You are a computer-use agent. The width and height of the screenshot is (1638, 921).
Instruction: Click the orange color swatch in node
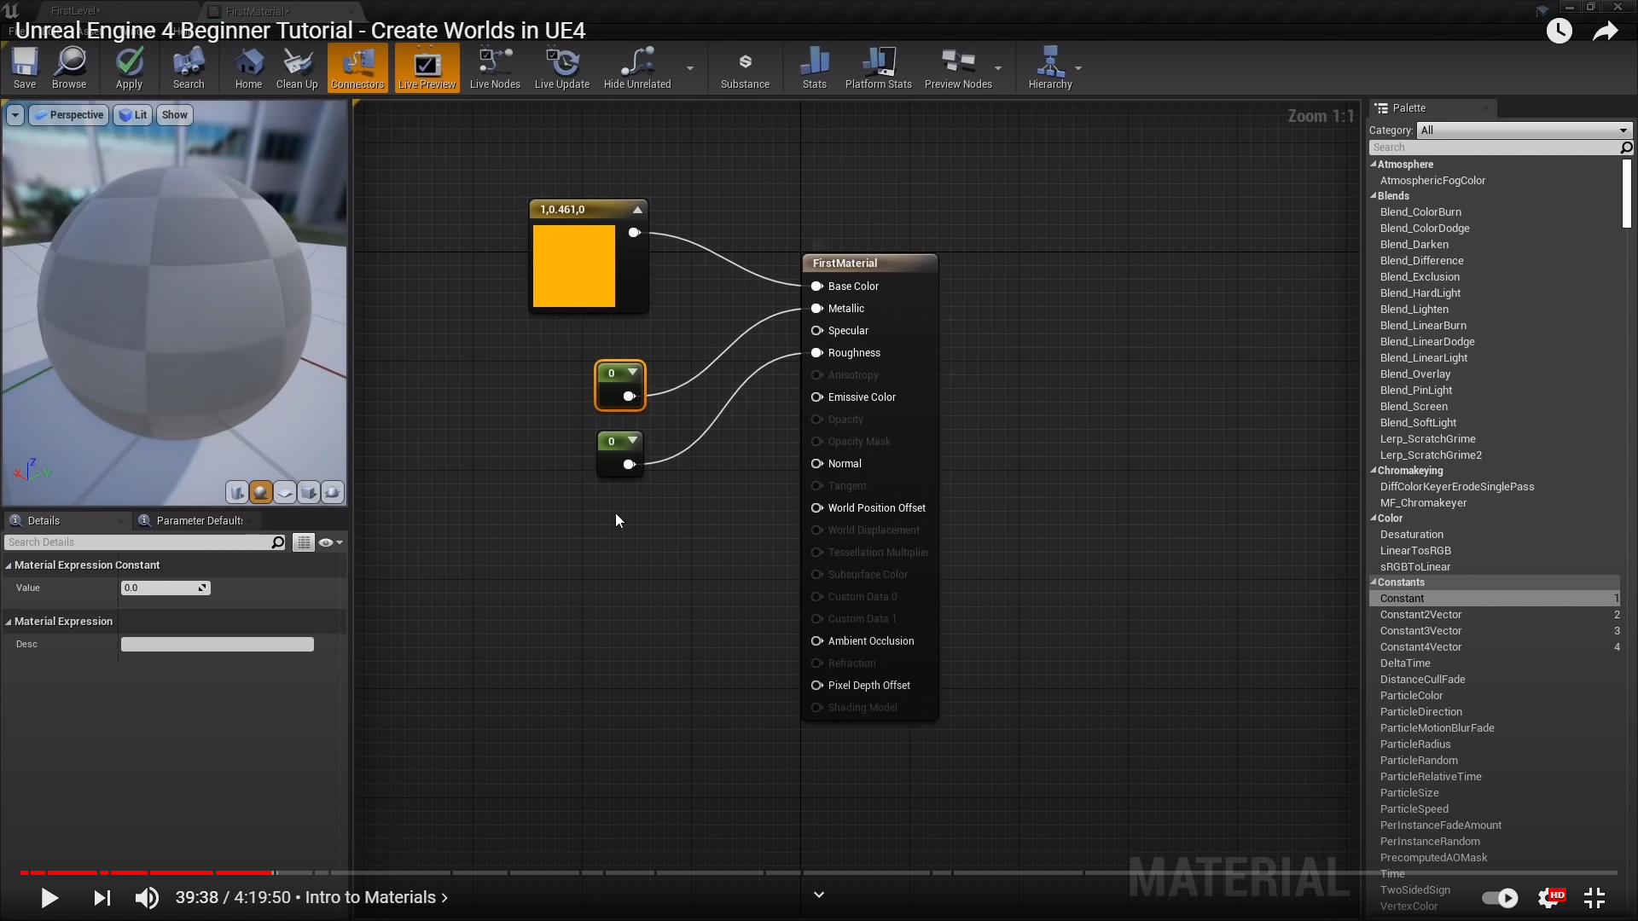(573, 266)
